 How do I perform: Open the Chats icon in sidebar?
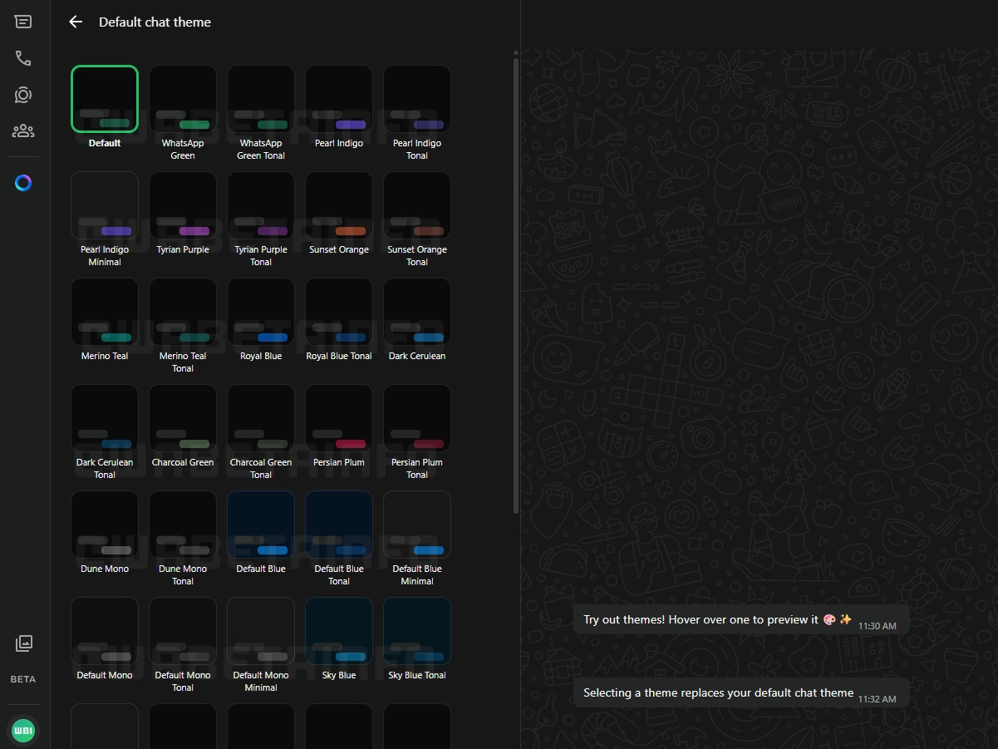coord(23,22)
